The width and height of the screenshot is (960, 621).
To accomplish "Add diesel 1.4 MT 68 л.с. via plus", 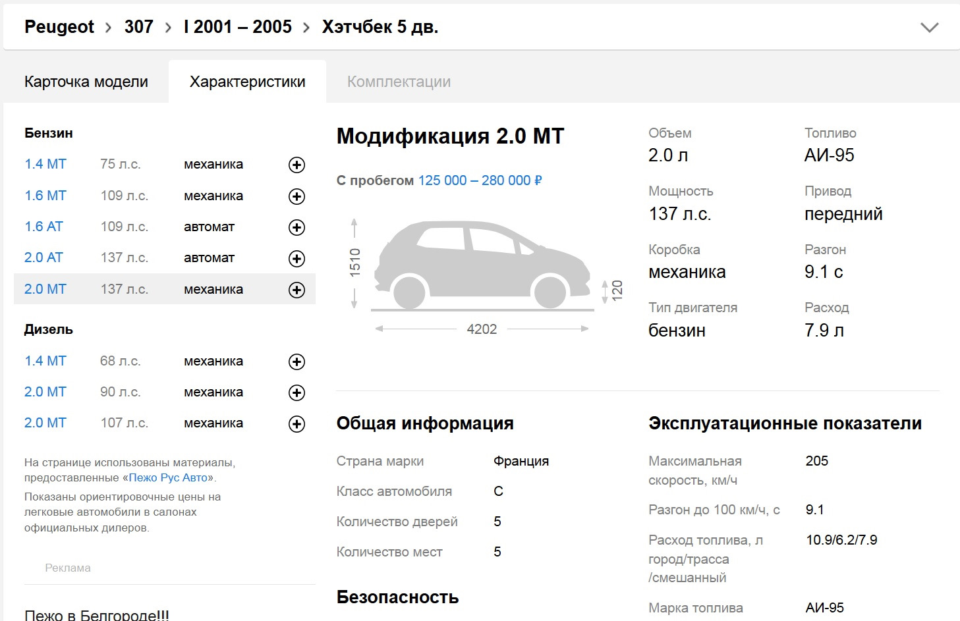I will tap(296, 362).
